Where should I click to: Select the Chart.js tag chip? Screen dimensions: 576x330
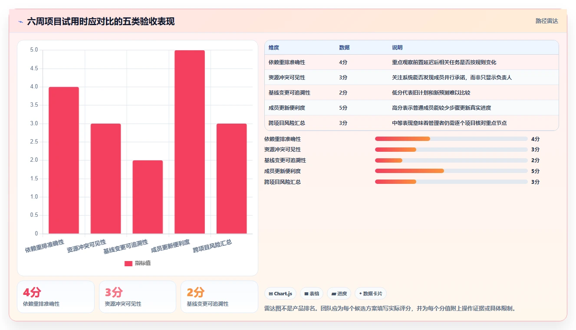click(x=280, y=294)
